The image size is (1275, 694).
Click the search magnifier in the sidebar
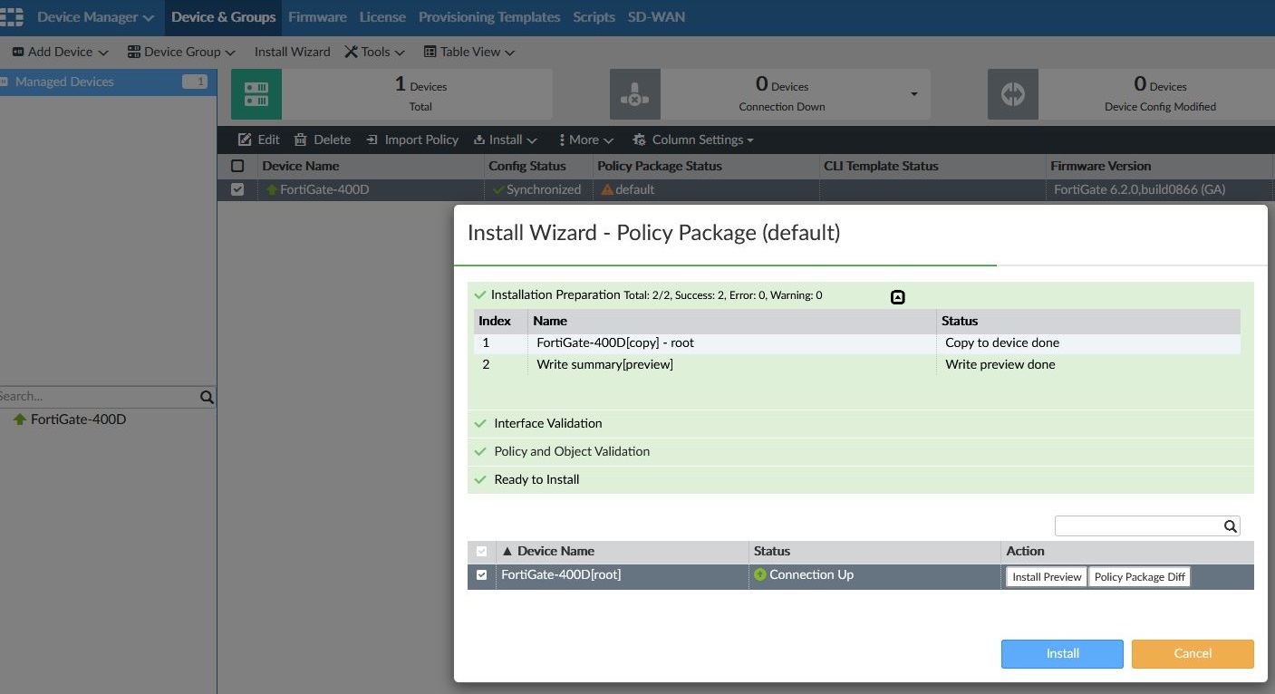coord(207,397)
